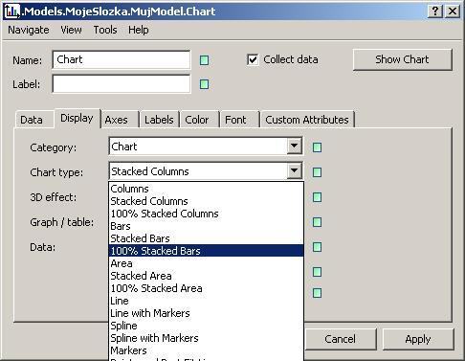This screenshot has width=465, height=361.
Task: Click the help question mark button in title bar
Action: tap(435, 11)
